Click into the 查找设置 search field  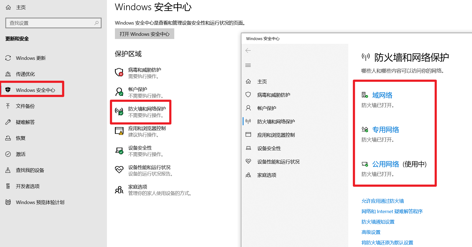[x=53, y=23]
